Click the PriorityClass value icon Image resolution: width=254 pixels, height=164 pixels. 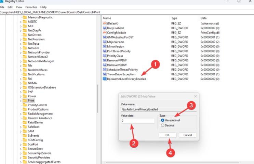(105, 56)
